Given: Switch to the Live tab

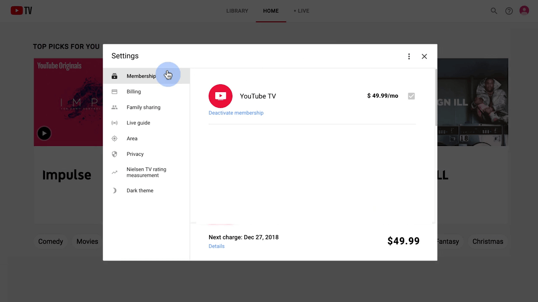Looking at the screenshot, I should pyautogui.click(x=301, y=11).
